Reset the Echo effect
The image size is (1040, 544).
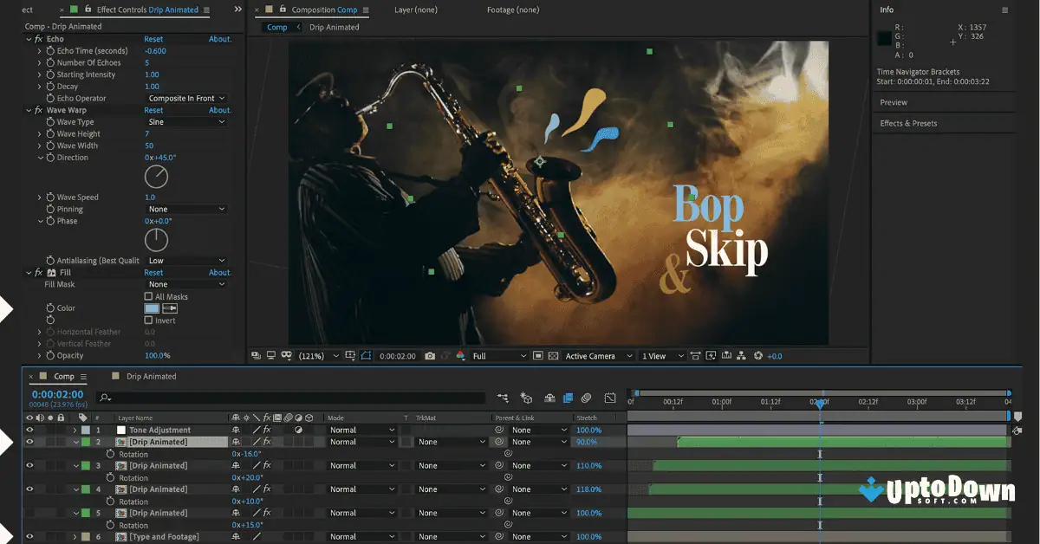pos(155,38)
